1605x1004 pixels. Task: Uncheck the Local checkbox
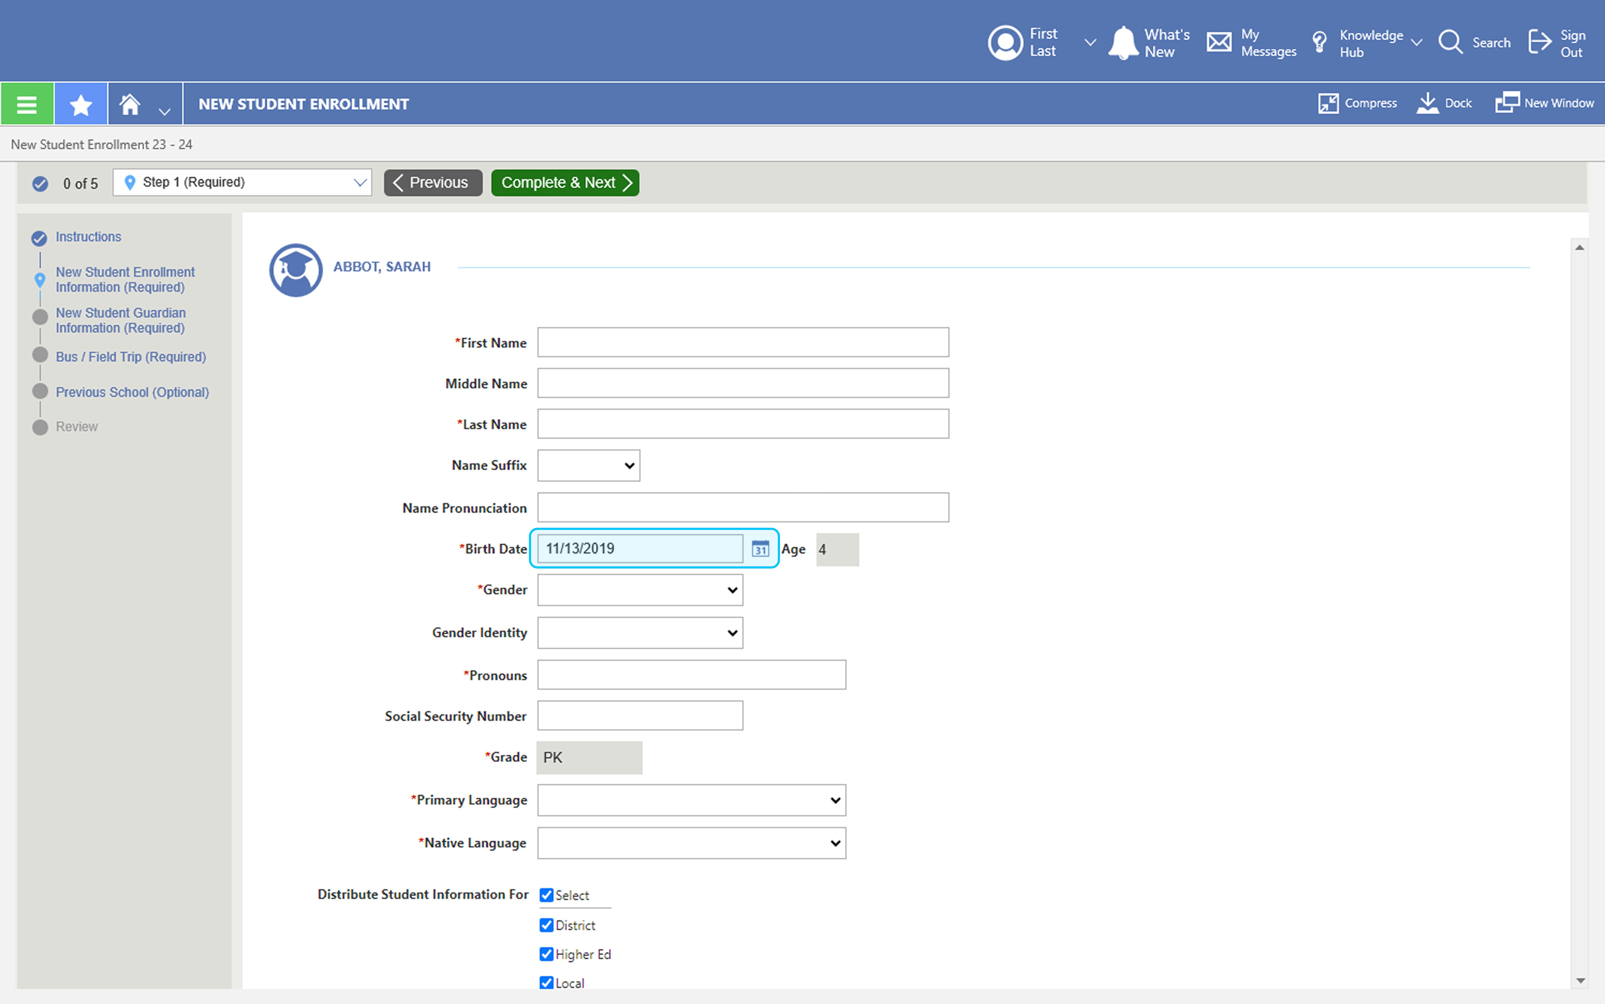(547, 983)
